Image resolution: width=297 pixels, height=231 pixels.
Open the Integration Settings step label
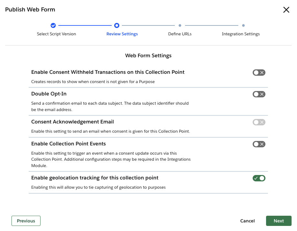click(x=241, y=34)
